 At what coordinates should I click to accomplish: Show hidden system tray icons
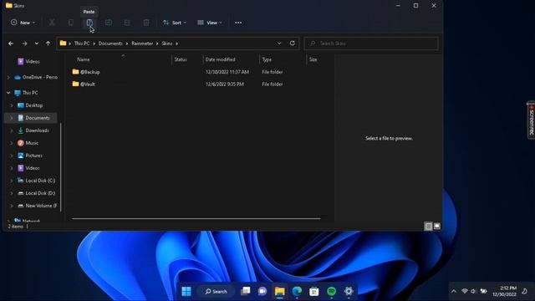454,292
